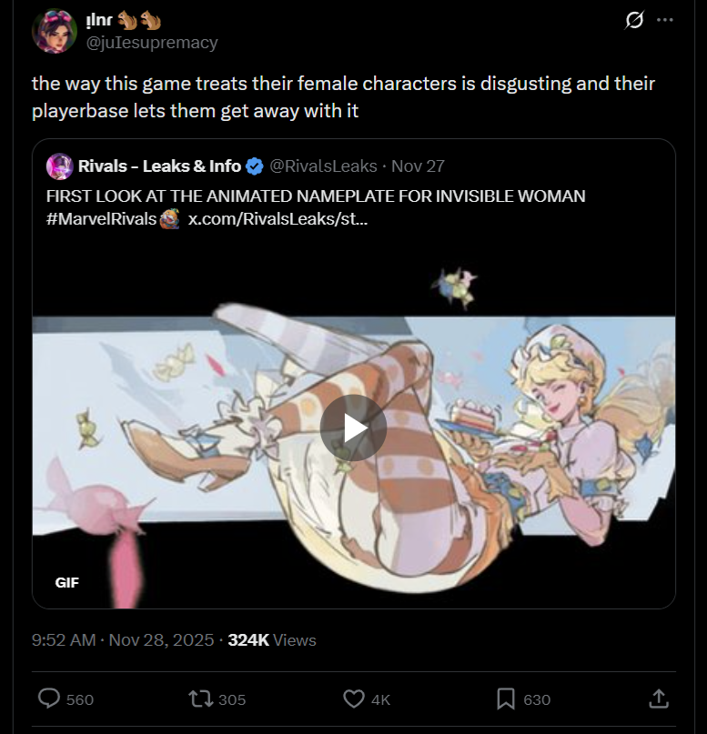Like the post with the heart icon
Viewport: 707px width, 734px height.
353,699
